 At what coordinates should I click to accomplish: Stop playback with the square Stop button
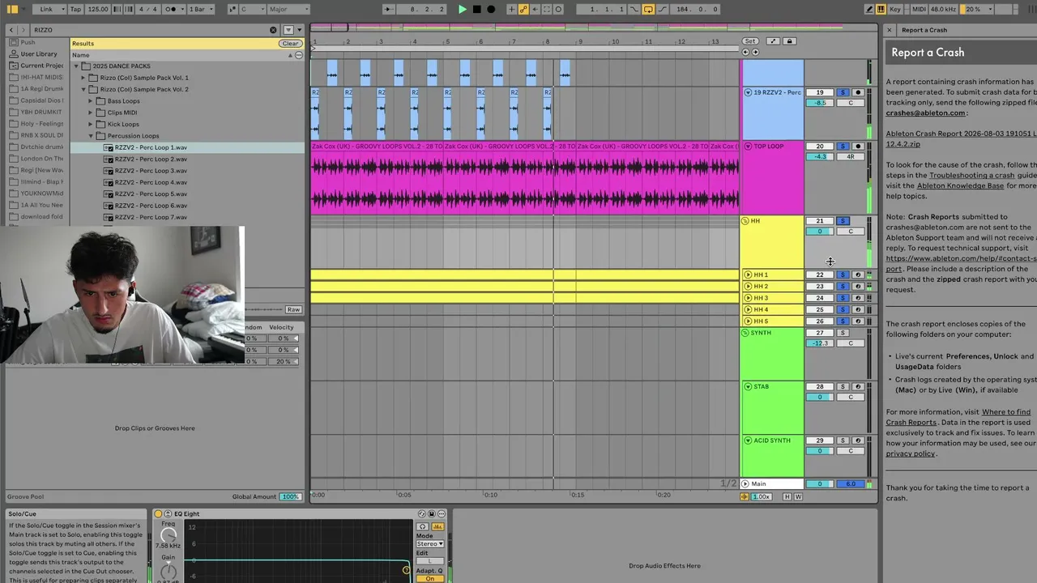(476, 9)
